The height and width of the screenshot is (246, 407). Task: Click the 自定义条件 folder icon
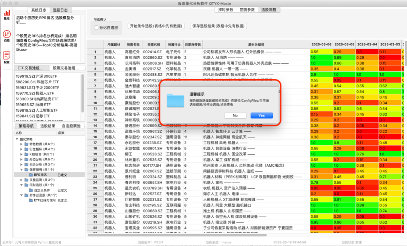pyautogui.click(x=31, y=190)
